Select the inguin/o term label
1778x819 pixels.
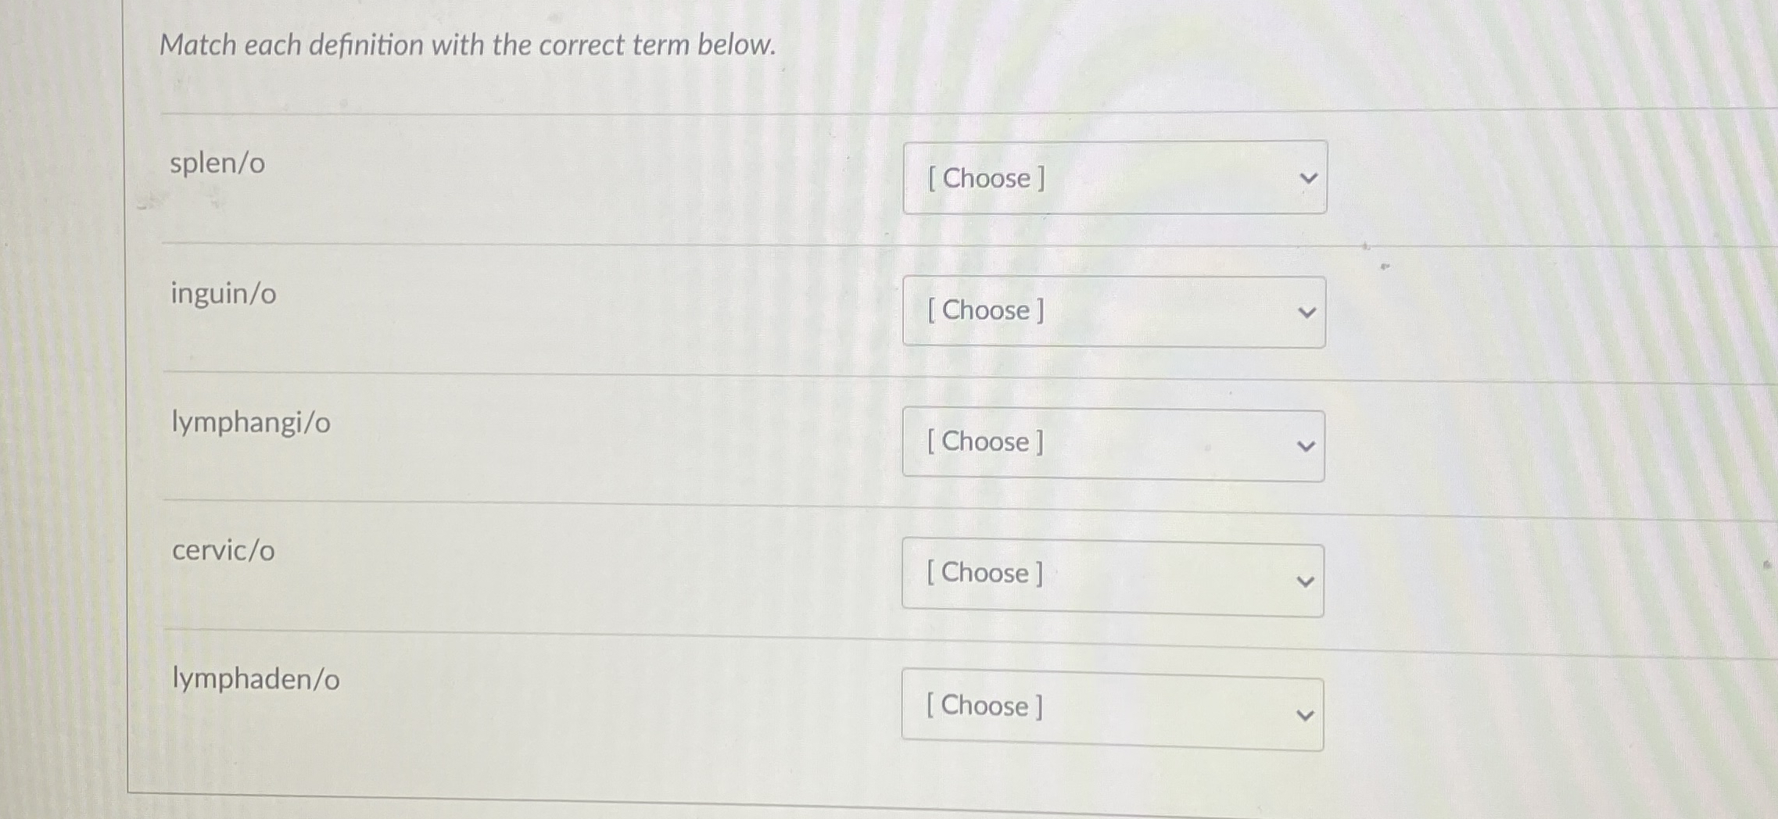point(223,294)
